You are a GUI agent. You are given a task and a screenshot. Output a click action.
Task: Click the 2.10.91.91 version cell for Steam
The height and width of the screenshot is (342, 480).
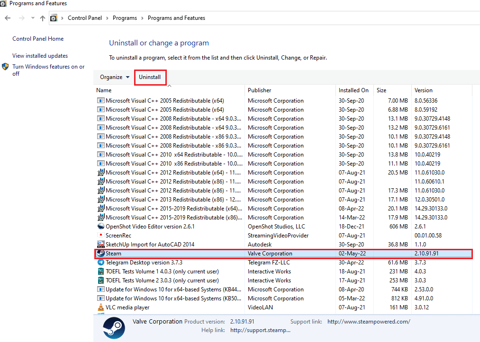[426, 254]
